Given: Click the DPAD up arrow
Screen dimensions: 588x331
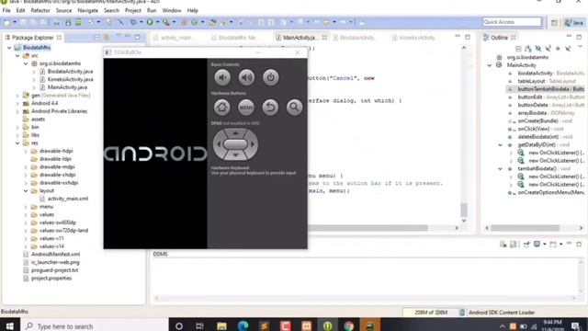Looking at the screenshot, I should click(235, 132).
